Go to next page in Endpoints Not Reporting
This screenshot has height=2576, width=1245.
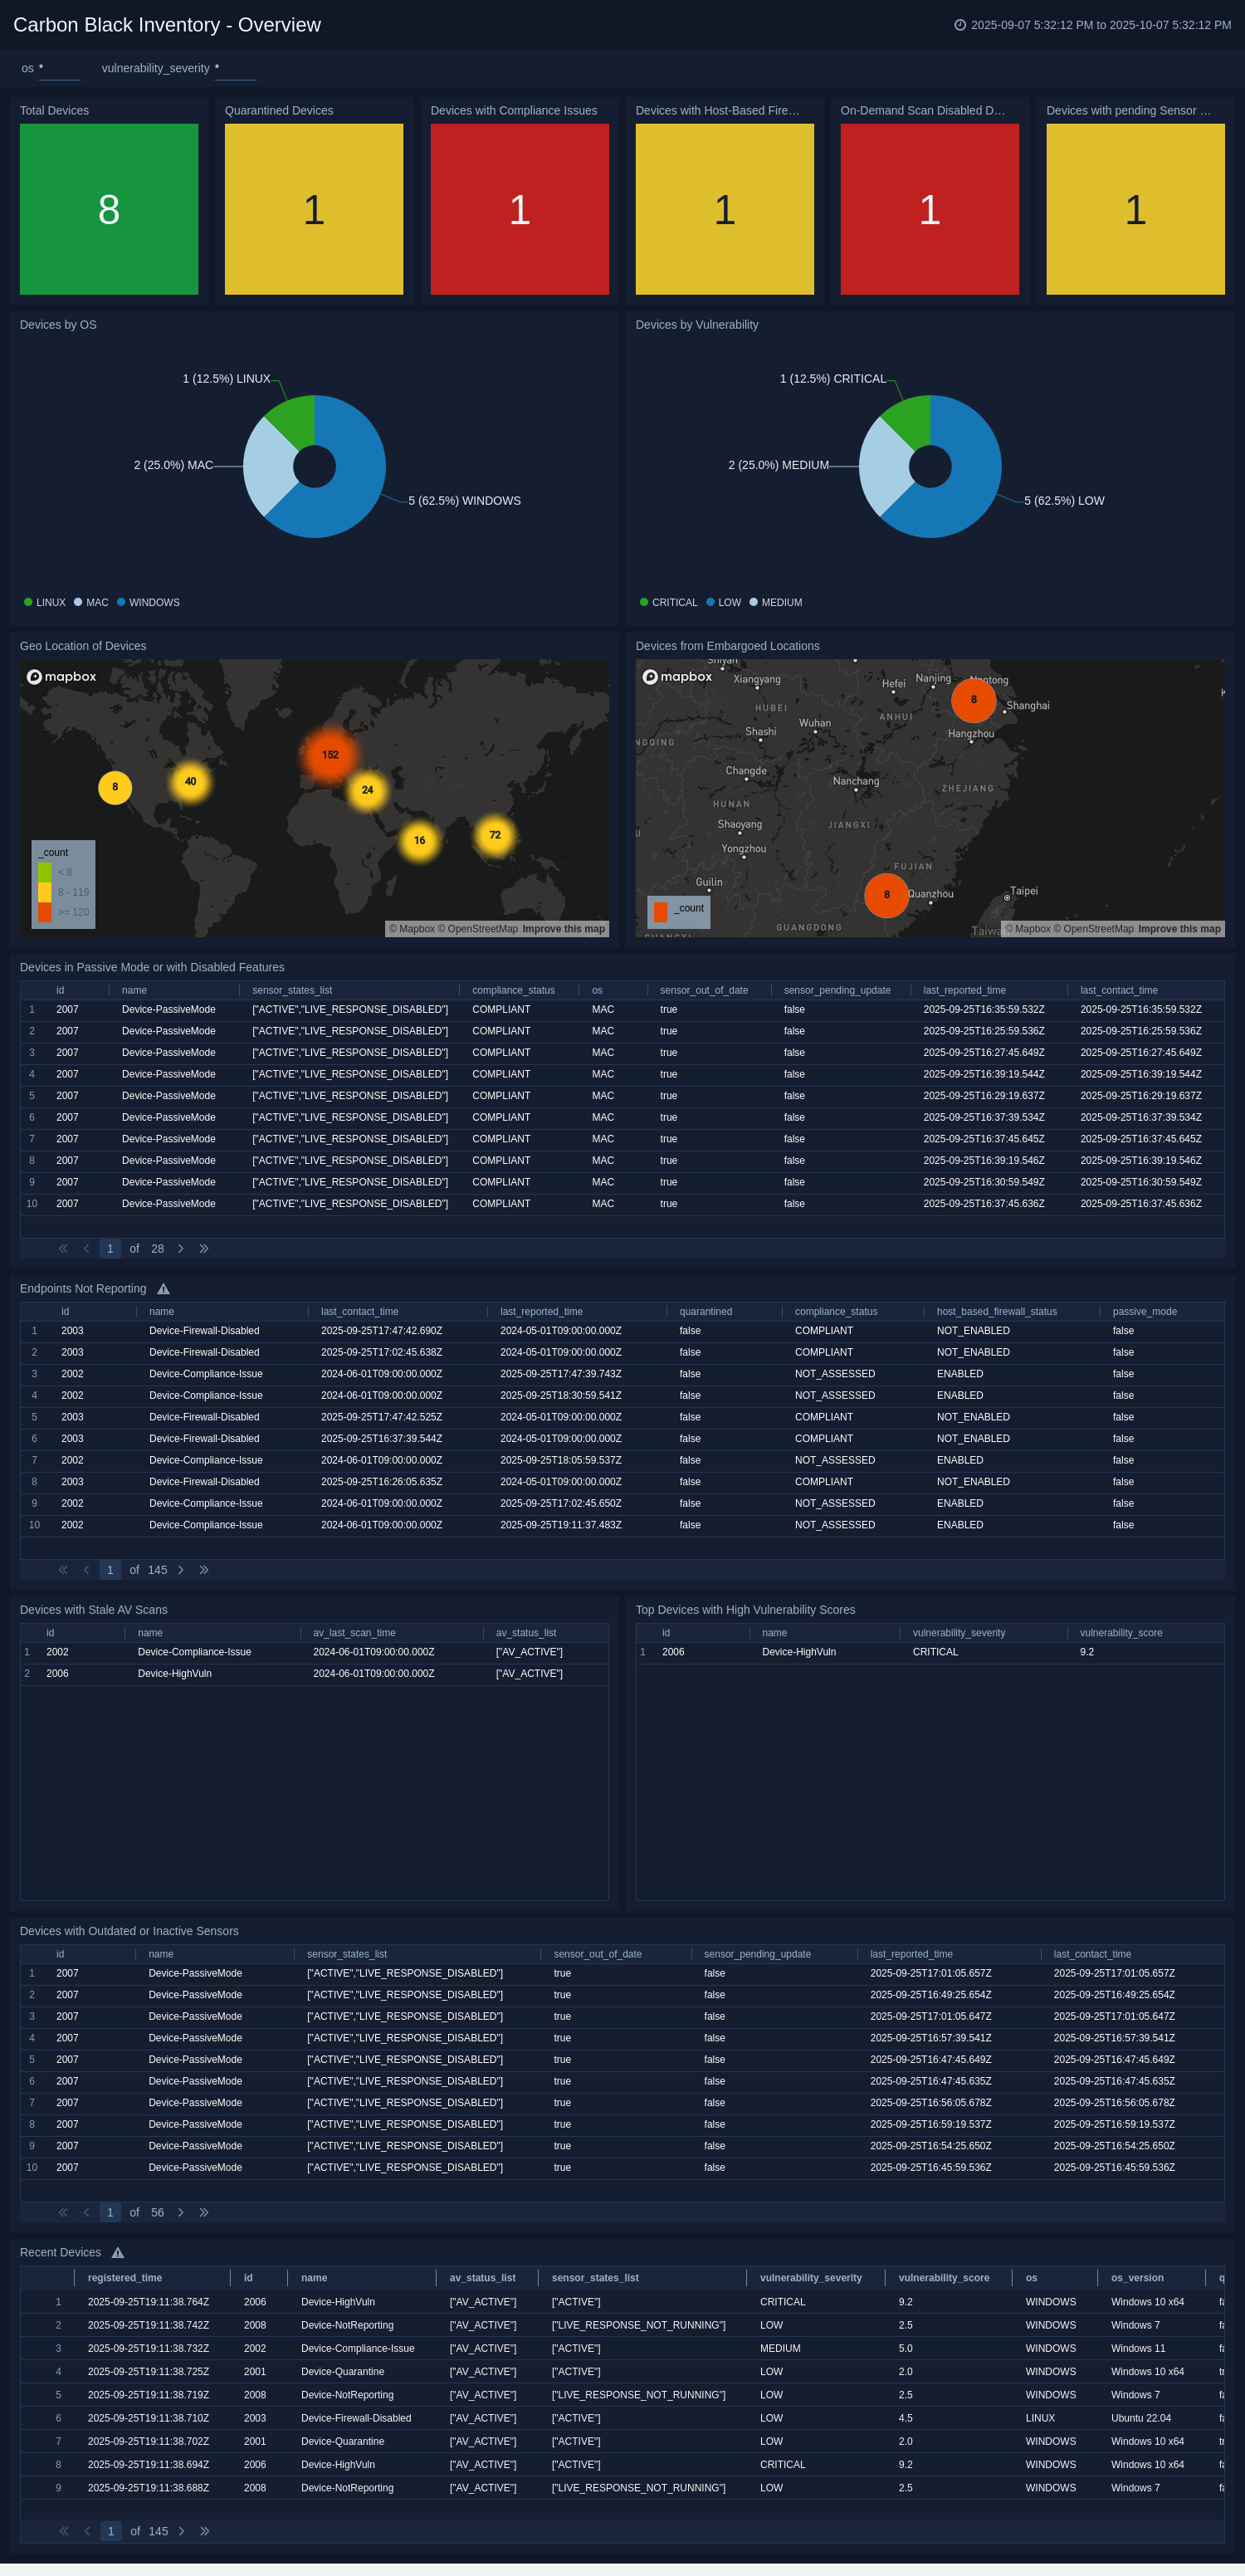point(181,1570)
